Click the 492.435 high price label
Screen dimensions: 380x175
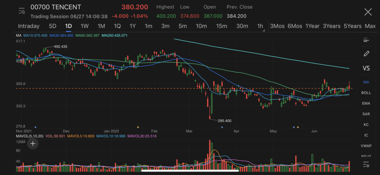point(61,46)
